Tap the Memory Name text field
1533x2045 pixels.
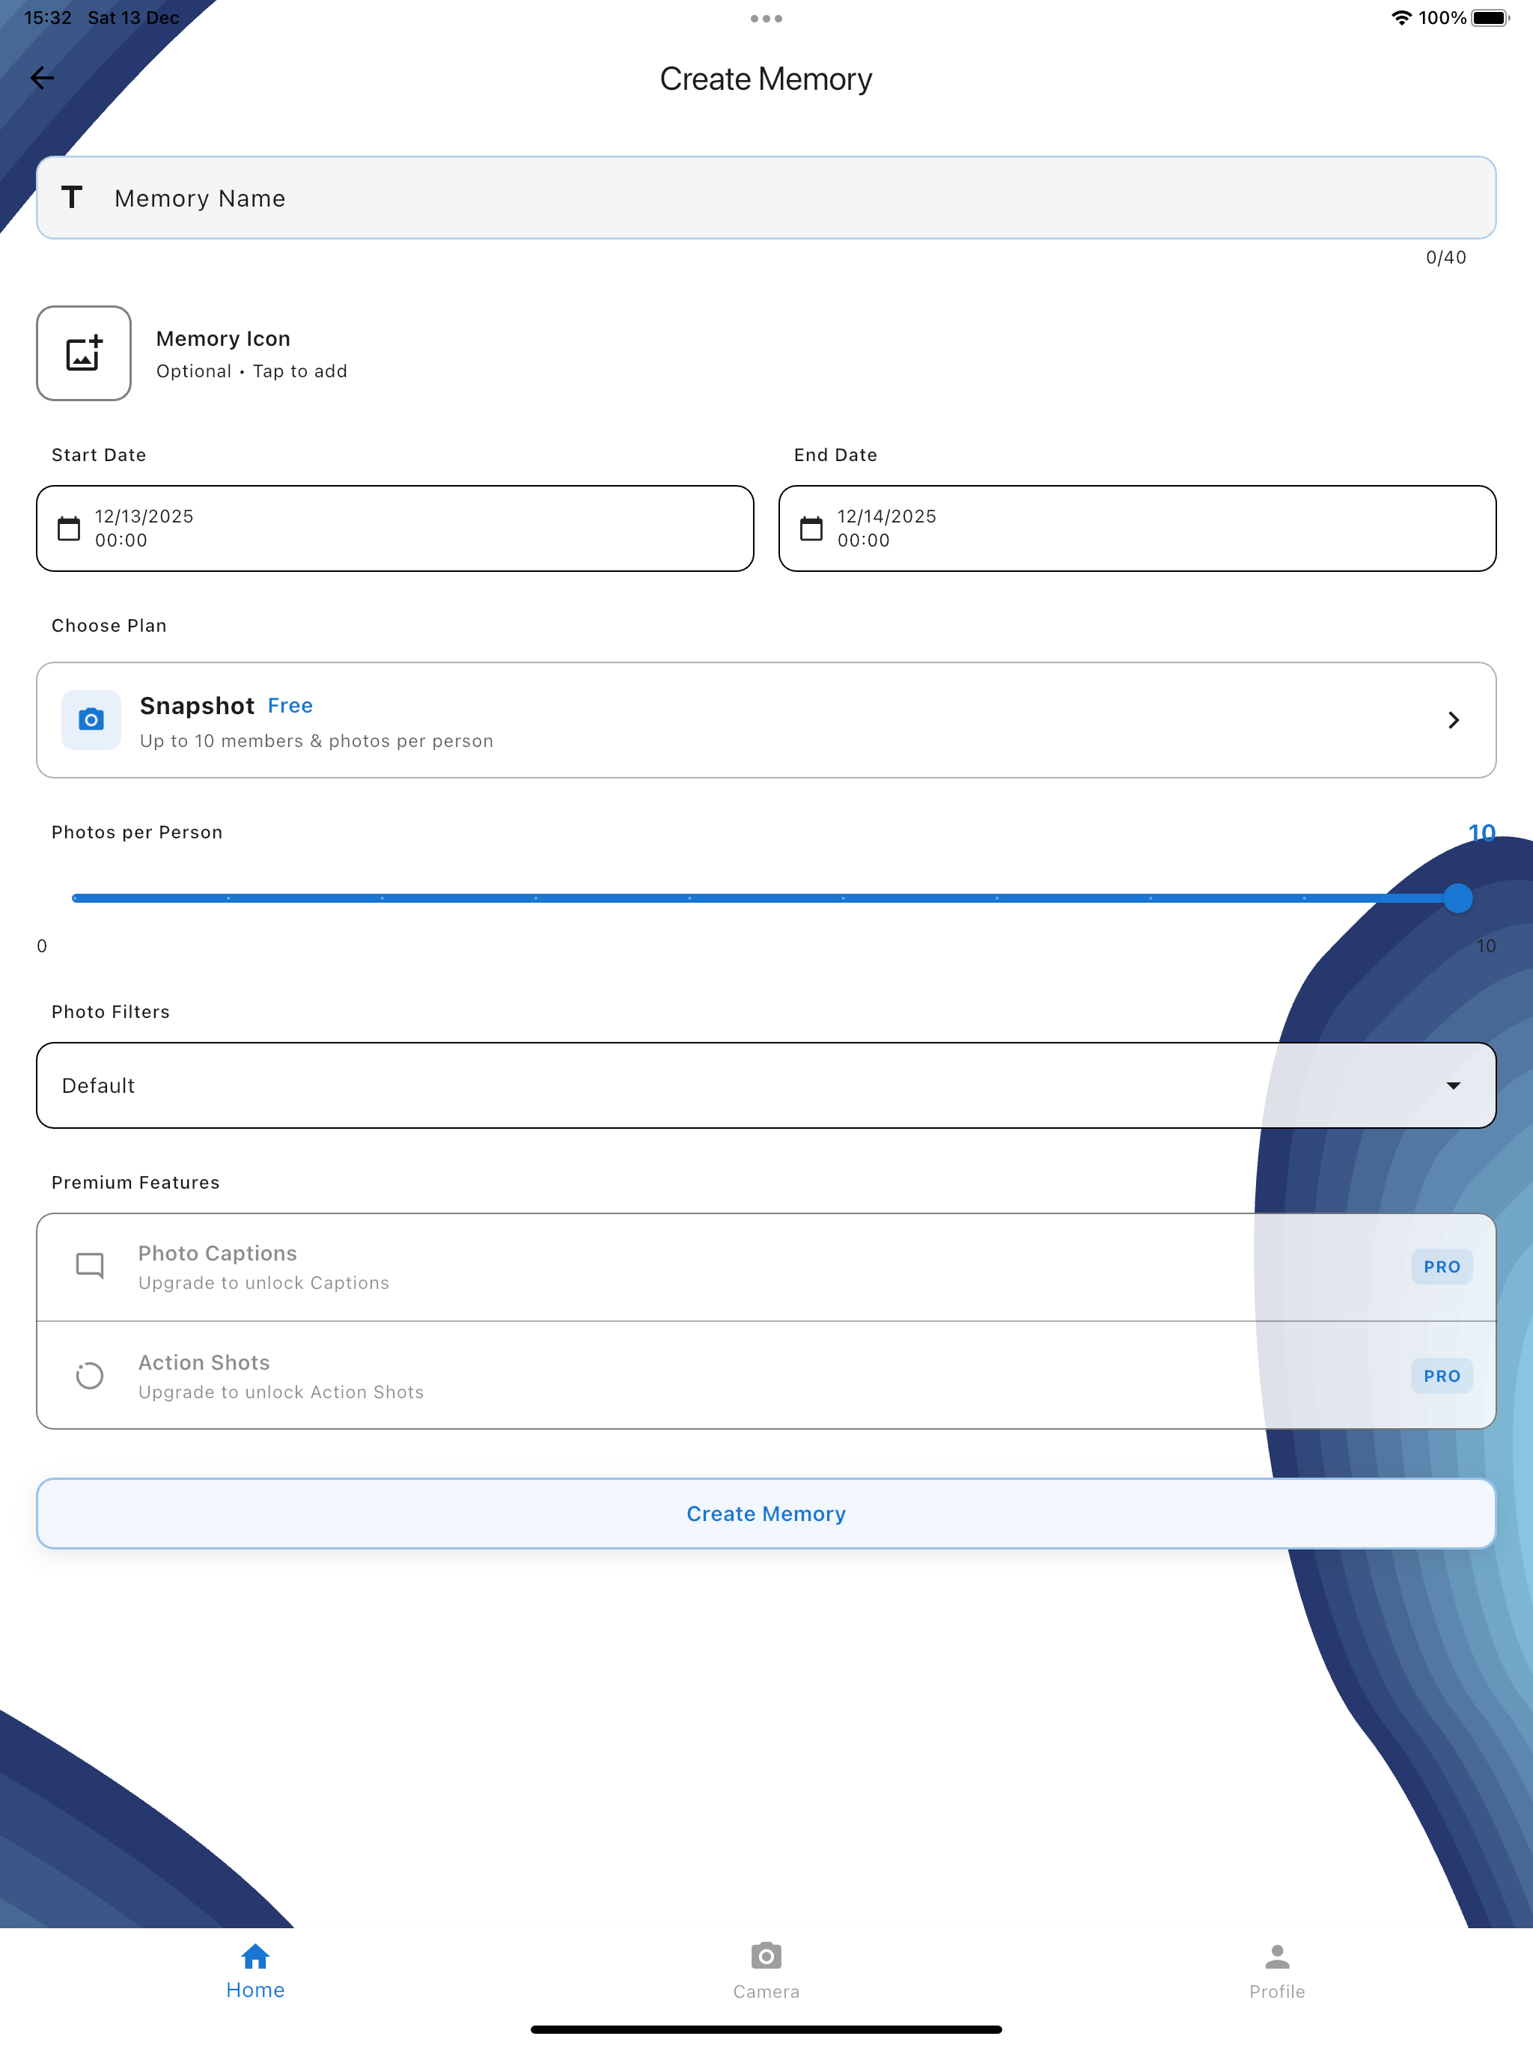coord(766,198)
